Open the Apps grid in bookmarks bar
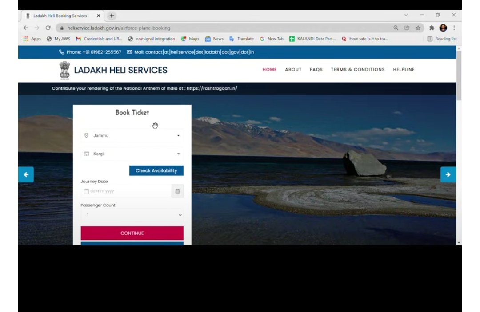Image resolution: width=480 pixels, height=312 pixels. click(32, 39)
